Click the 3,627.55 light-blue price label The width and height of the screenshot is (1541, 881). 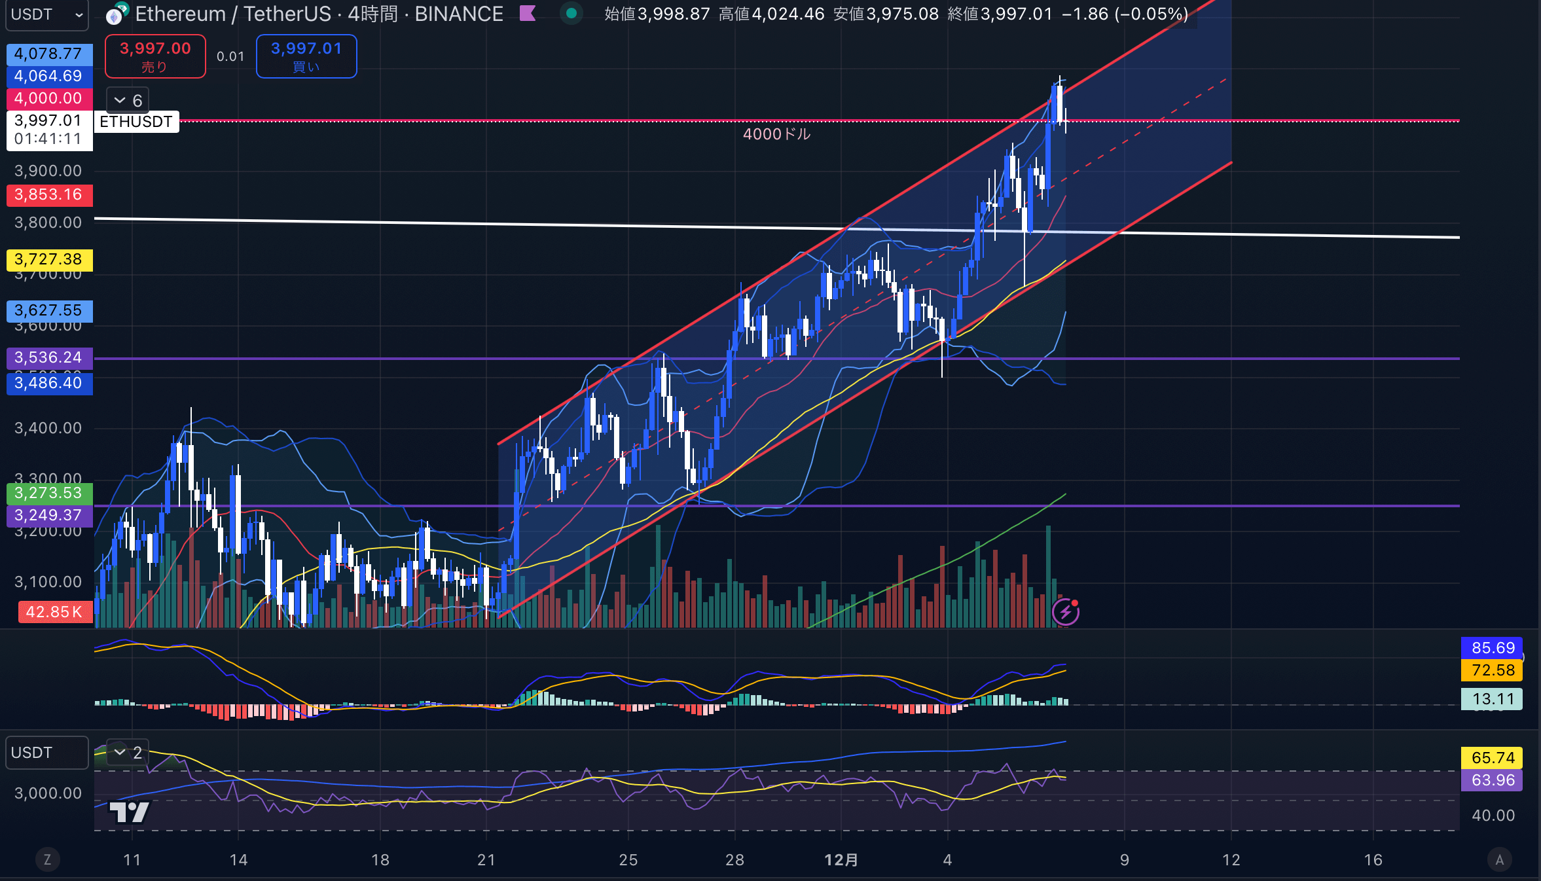pos(49,310)
